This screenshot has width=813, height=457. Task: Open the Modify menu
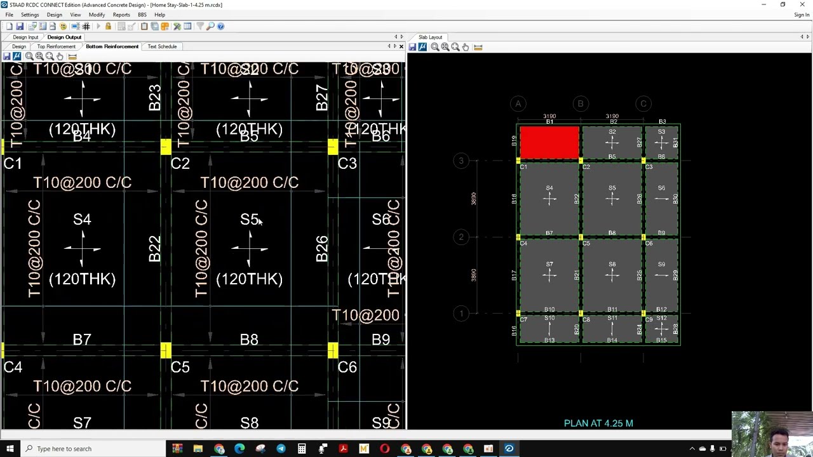pyautogui.click(x=97, y=15)
